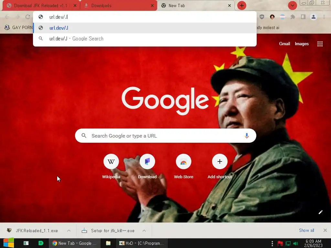Open the Windows Start menu
This screenshot has width=331, height=248.
[x=9, y=243]
